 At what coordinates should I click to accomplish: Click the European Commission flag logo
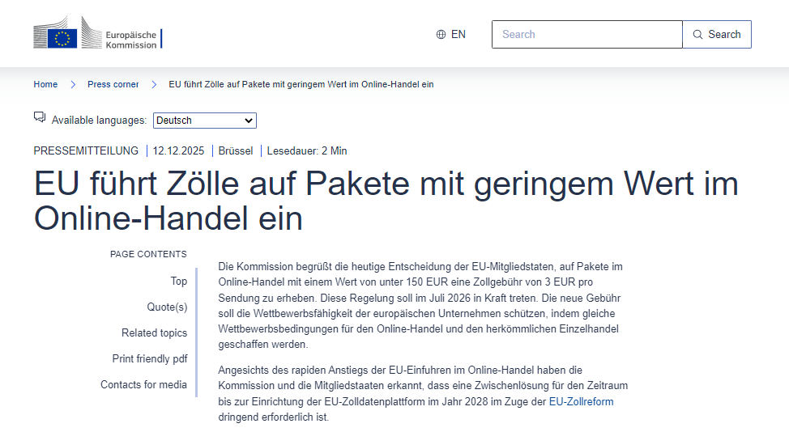pyautogui.click(x=63, y=37)
